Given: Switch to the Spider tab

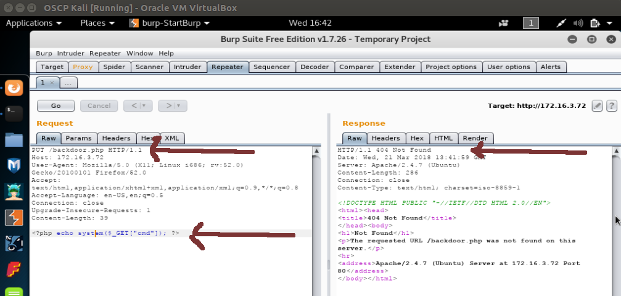Looking at the screenshot, I should 115,67.
